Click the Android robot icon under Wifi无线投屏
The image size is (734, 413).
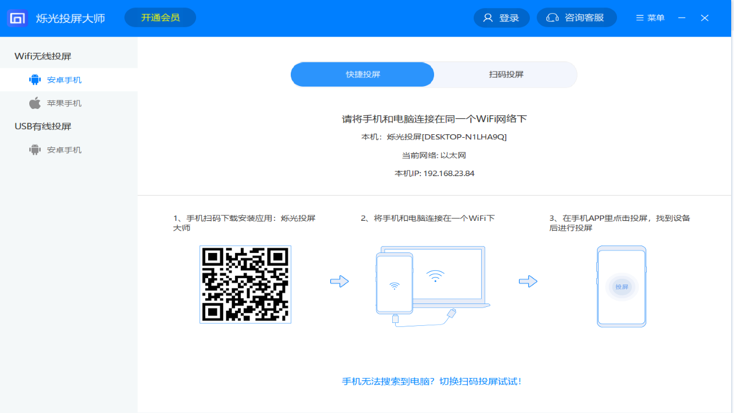click(35, 80)
